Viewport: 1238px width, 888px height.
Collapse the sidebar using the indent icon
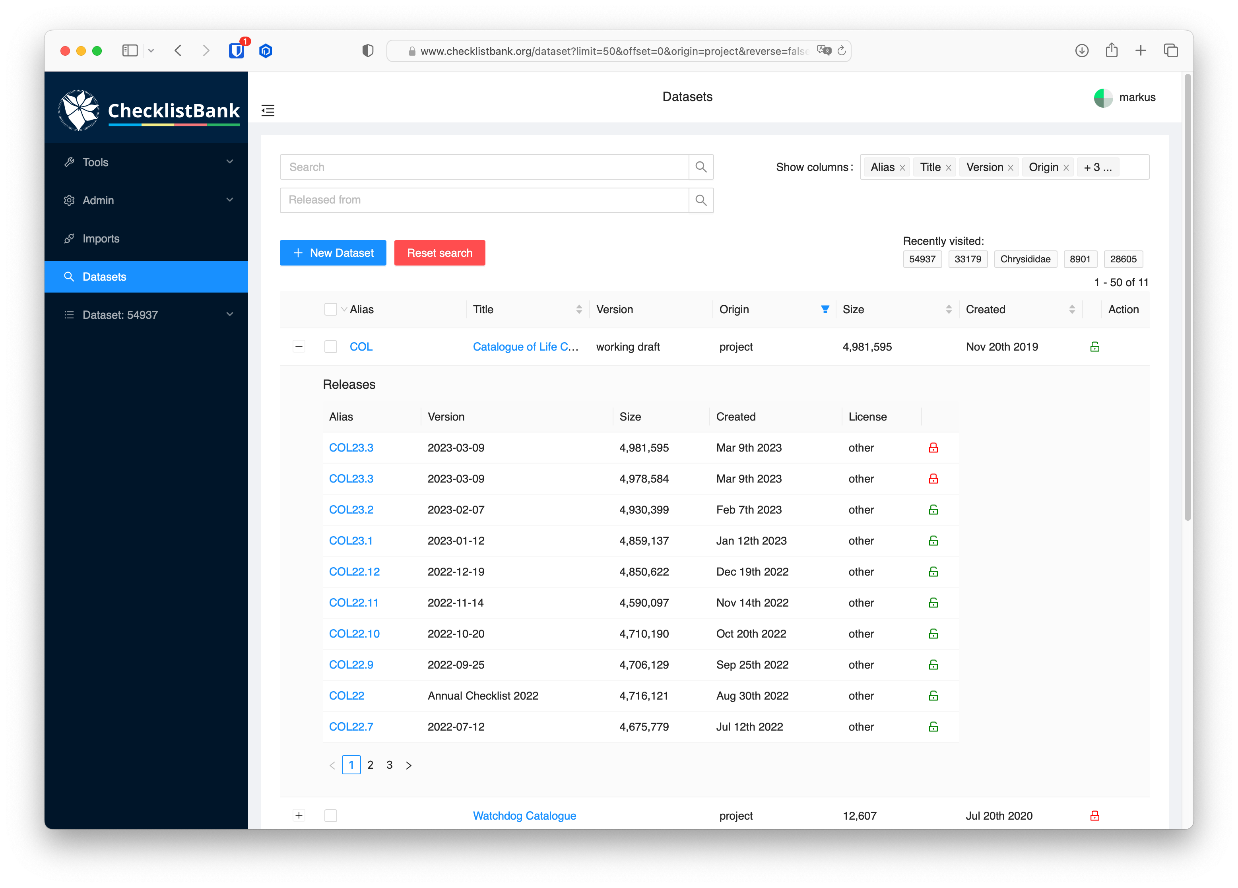[268, 110]
